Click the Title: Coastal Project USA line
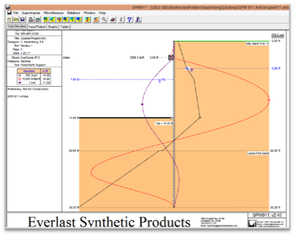 [30, 38]
